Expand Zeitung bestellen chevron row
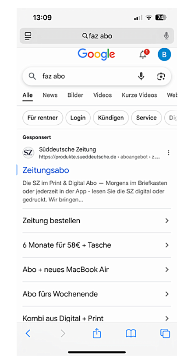This screenshot has height=362, width=191. point(97,221)
